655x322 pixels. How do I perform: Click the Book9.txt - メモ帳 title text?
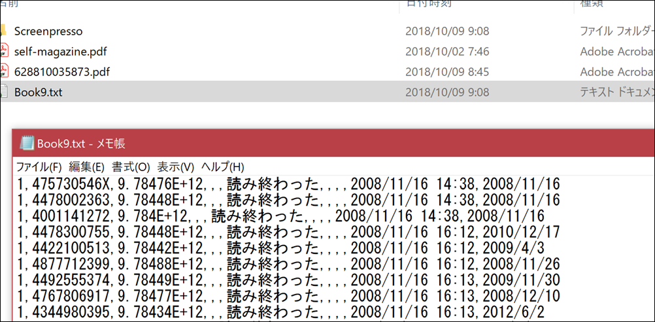(81, 144)
